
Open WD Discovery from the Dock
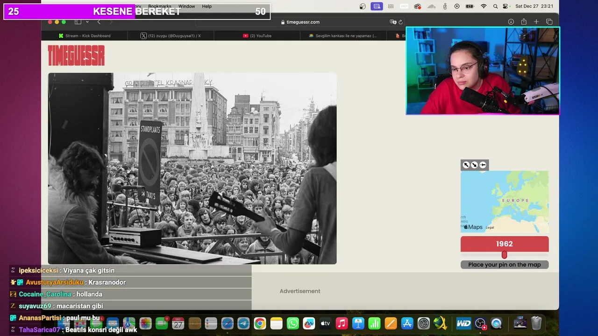[463, 323]
